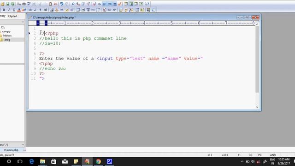
Task: Open Chrome from the taskbar
Action: [x=98, y=161]
